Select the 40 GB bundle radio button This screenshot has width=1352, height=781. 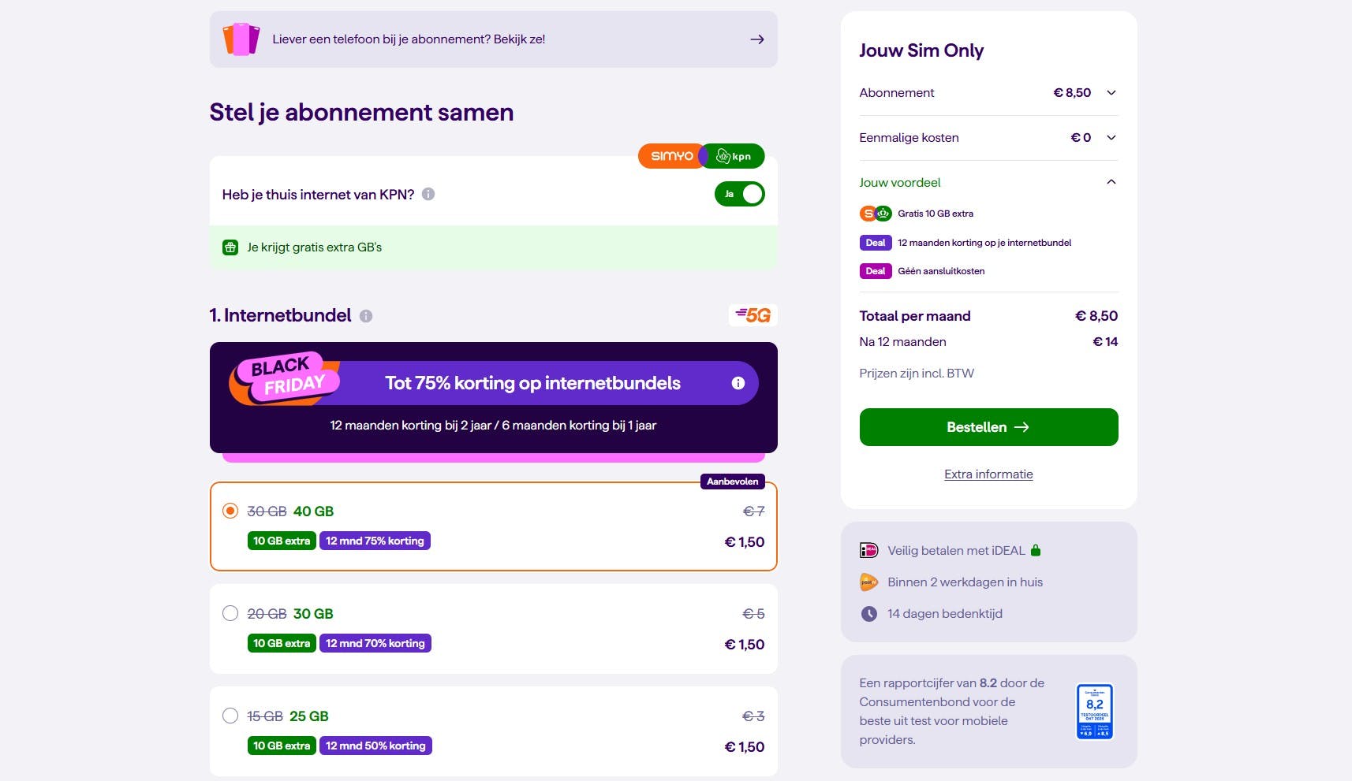coord(230,511)
